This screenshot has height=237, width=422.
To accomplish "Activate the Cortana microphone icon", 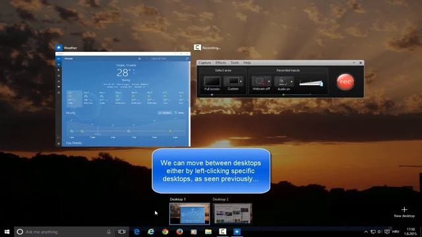I will [x=109, y=232].
